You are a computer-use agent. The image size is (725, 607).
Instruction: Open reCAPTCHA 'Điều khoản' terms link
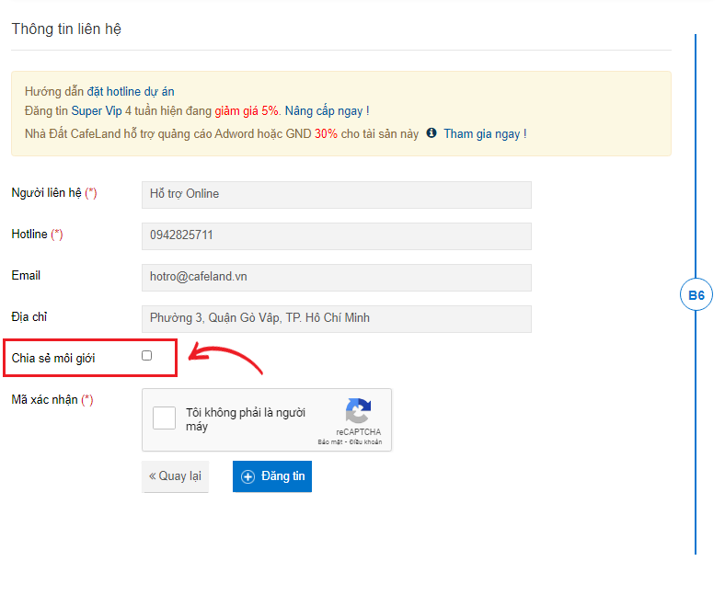(x=365, y=442)
